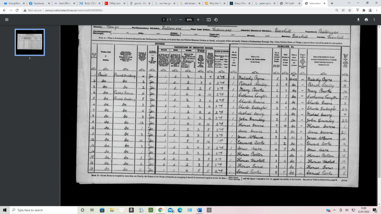Bookmark this page with the star icon
The width and height of the screenshot is (381, 214).
pos(350,10)
